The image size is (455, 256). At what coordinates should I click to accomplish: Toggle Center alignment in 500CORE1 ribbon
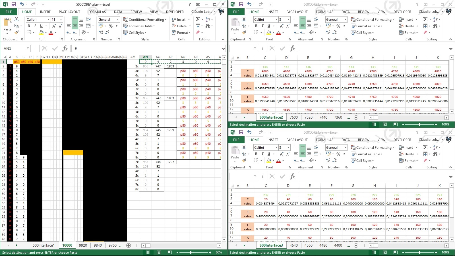pos(75,26)
